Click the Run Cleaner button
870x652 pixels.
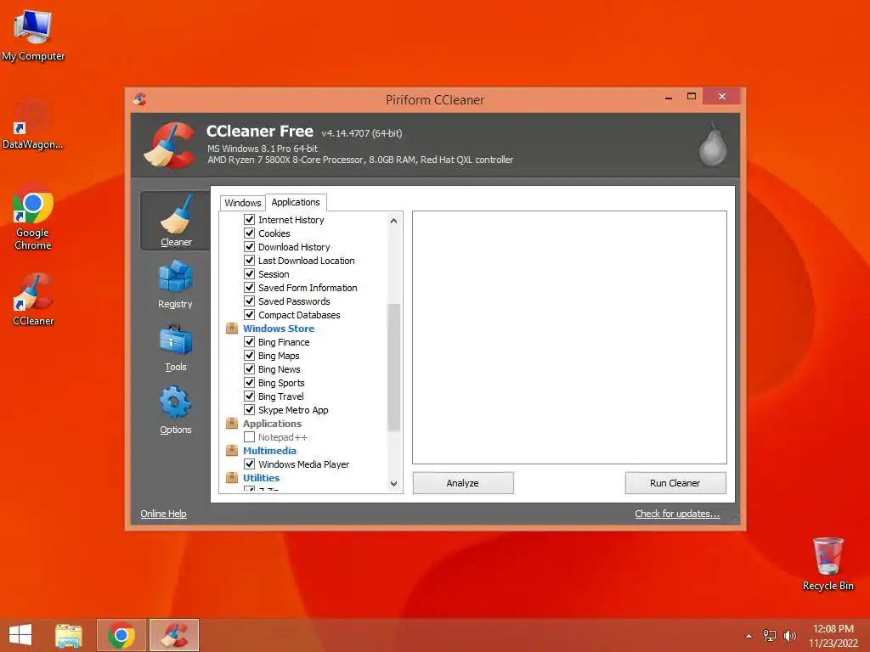pos(675,483)
